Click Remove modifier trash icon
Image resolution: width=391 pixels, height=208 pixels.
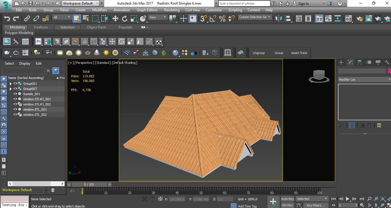tap(369, 125)
